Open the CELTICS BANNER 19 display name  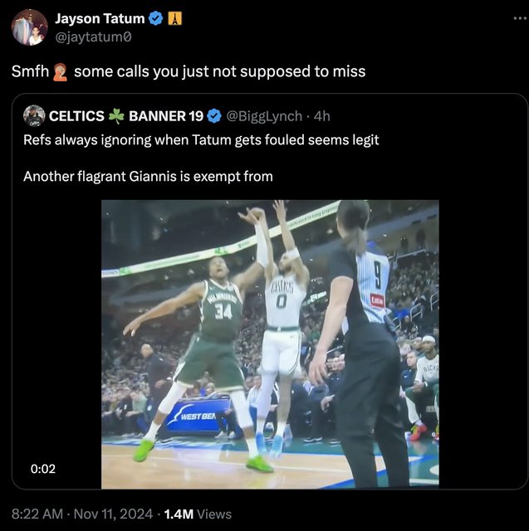(x=126, y=115)
